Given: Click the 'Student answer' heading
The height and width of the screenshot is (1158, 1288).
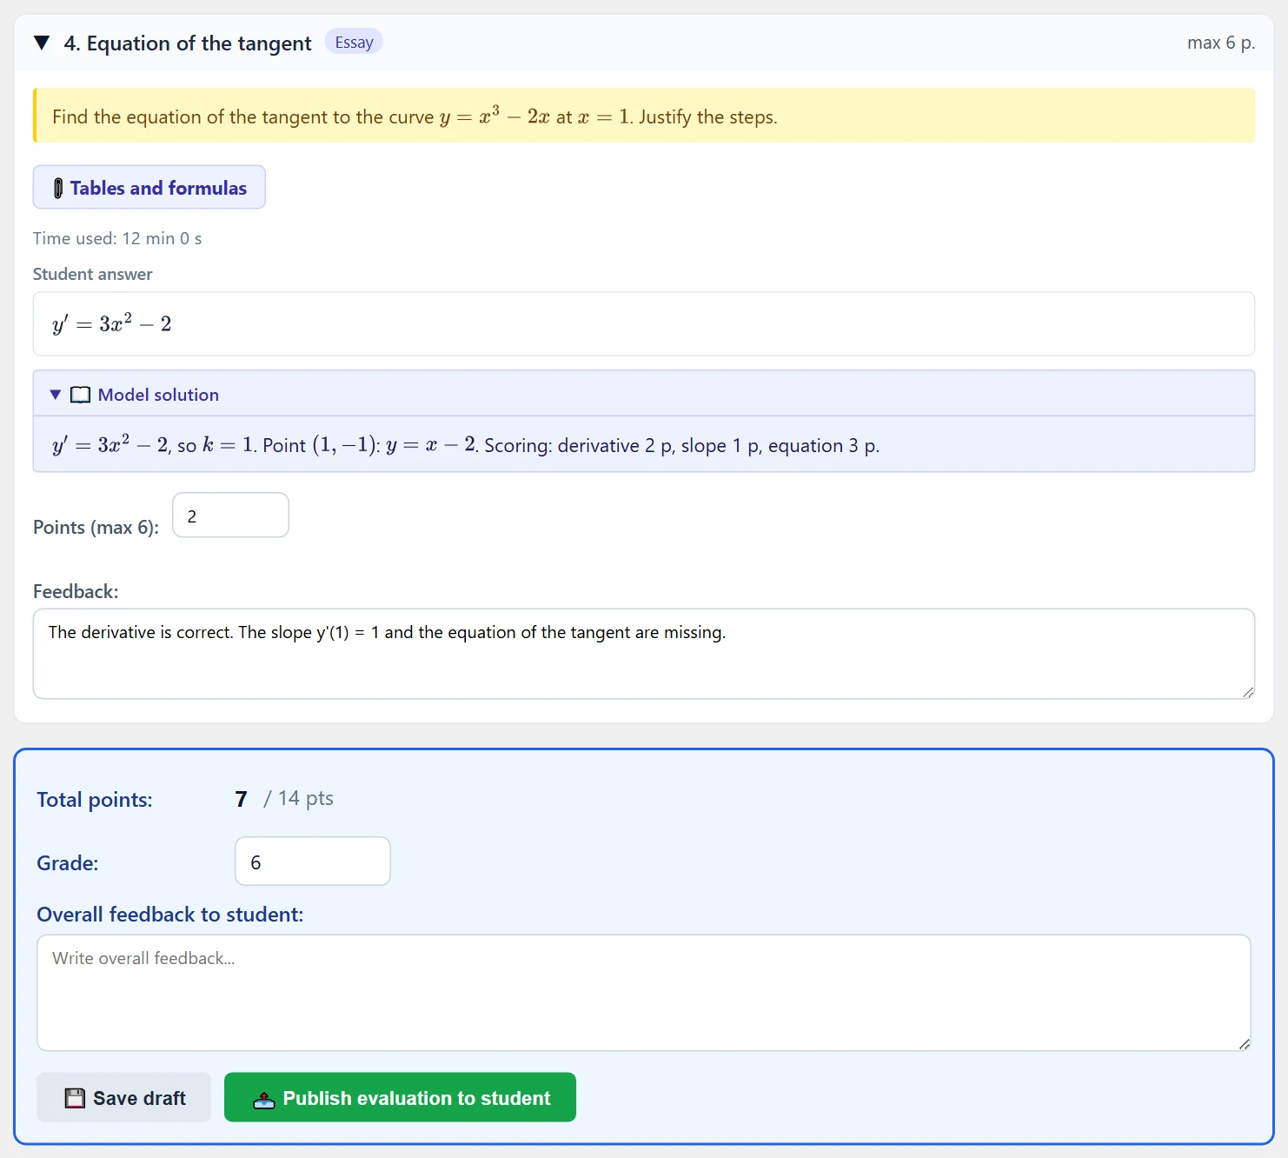Looking at the screenshot, I should [x=93, y=274].
